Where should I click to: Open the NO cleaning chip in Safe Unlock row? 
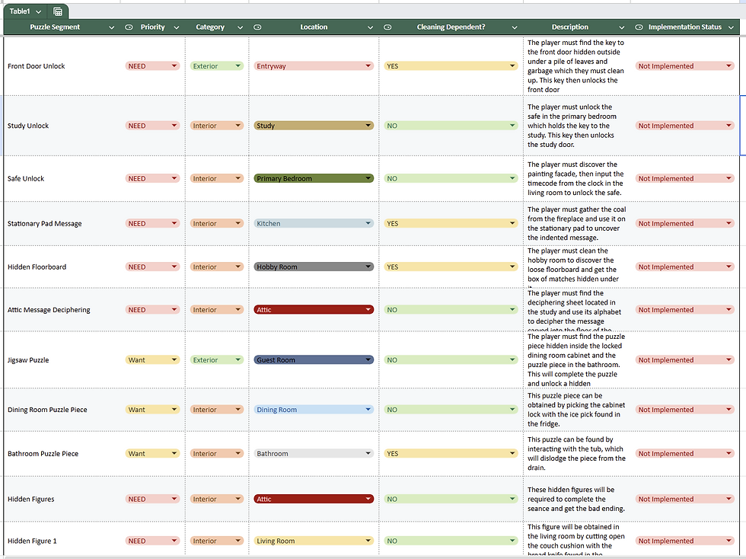click(451, 178)
